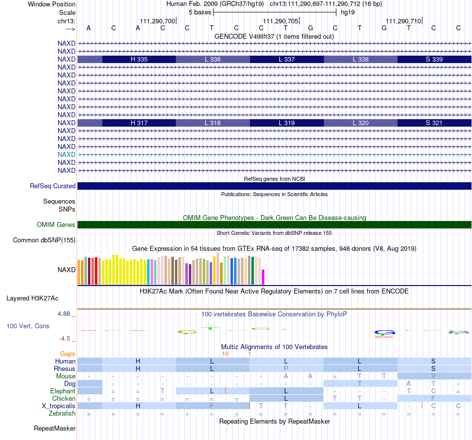Select the L 336 codon in NAXD transcript
The width and height of the screenshot is (472, 440).
pos(213,59)
